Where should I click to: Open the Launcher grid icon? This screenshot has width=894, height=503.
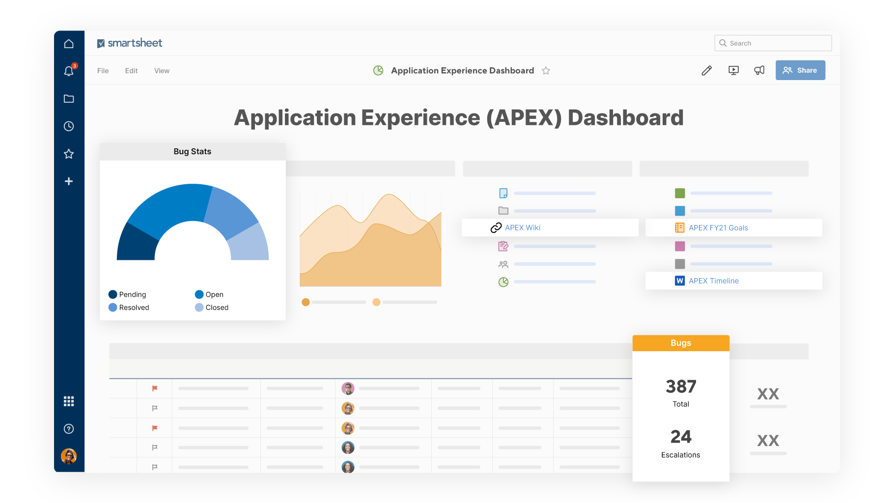(x=69, y=401)
